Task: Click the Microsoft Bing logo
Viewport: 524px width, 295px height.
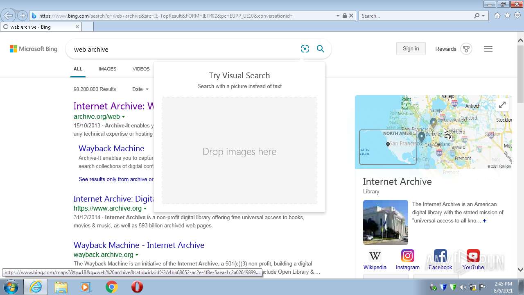Action: [34, 49]
